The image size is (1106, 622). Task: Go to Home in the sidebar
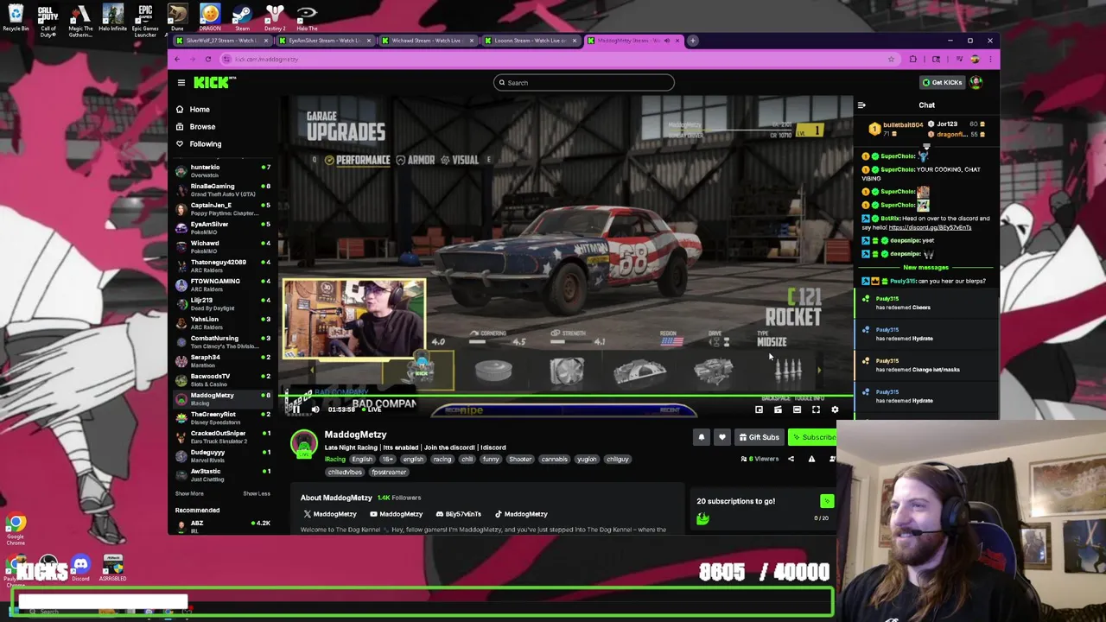[200, 110]
